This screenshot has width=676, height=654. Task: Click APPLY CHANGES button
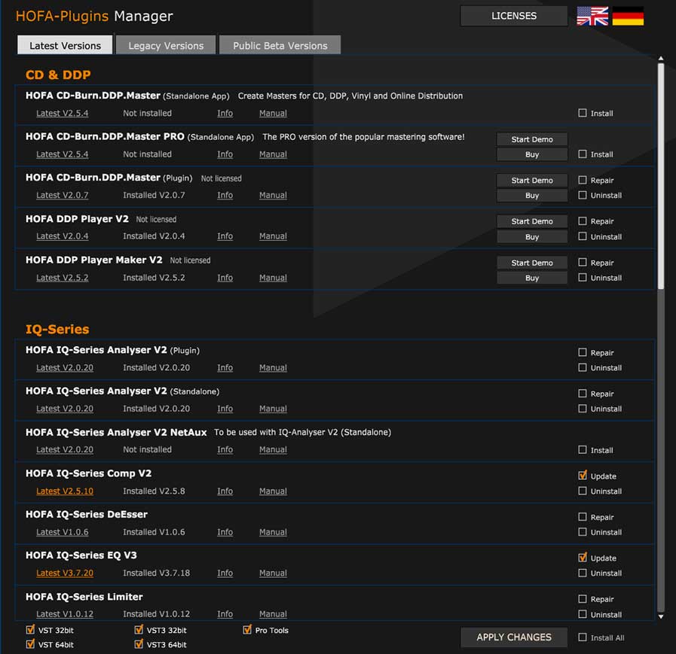pyautogui.click(x=514, y=637)
